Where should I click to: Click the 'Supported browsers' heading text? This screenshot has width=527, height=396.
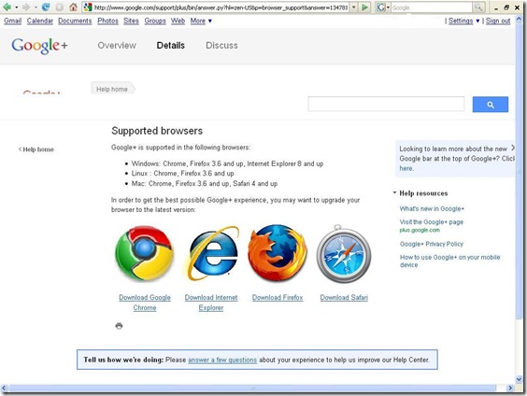[157, 131]
